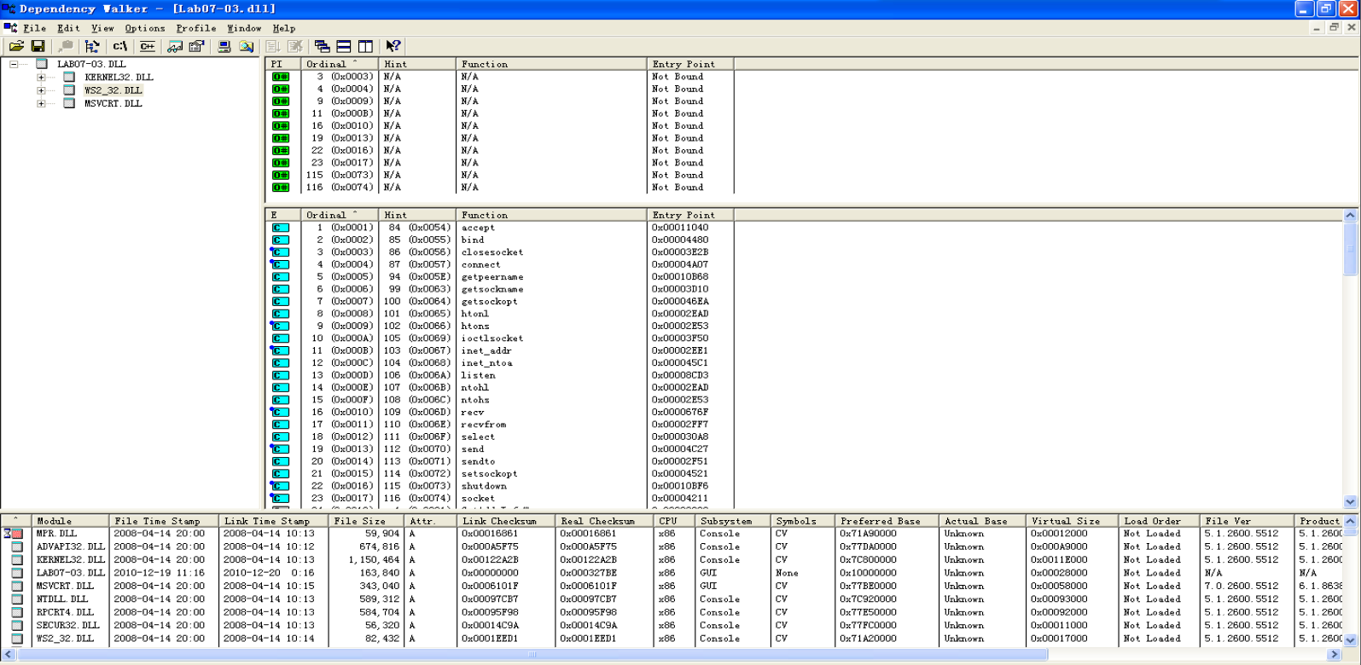Sort module list by Subsystem column header

(x=732, y=521)
